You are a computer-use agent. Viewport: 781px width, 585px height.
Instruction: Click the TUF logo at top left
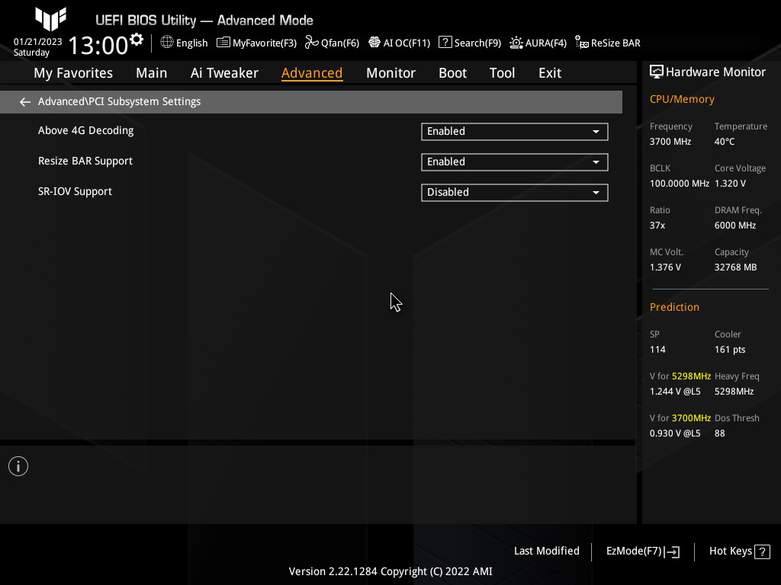tap(51, 19)
